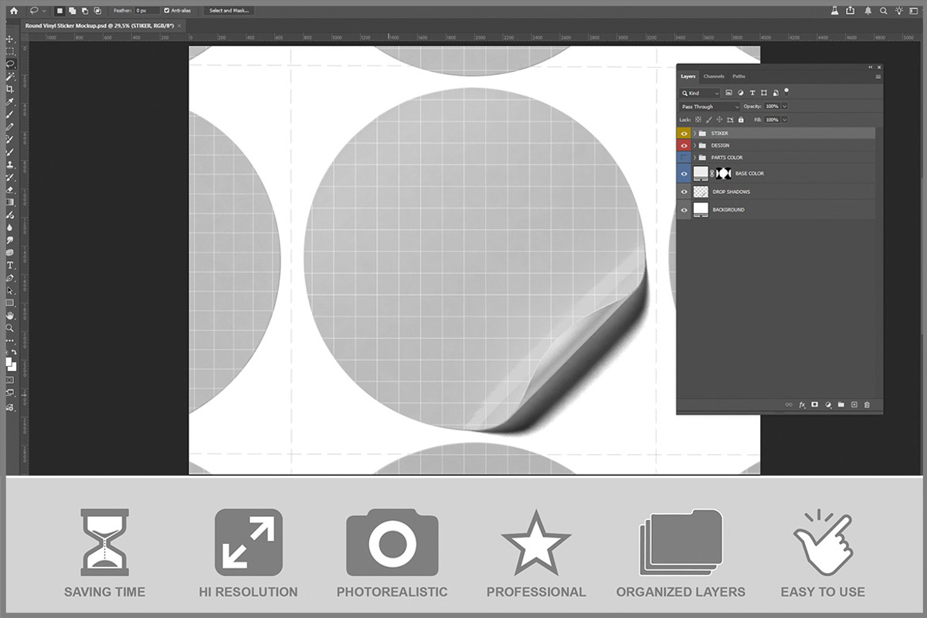The height and width of the screenshot is (618, 927).
Task: Select the Clone Stamp tool
Action: tap(10, 165)
